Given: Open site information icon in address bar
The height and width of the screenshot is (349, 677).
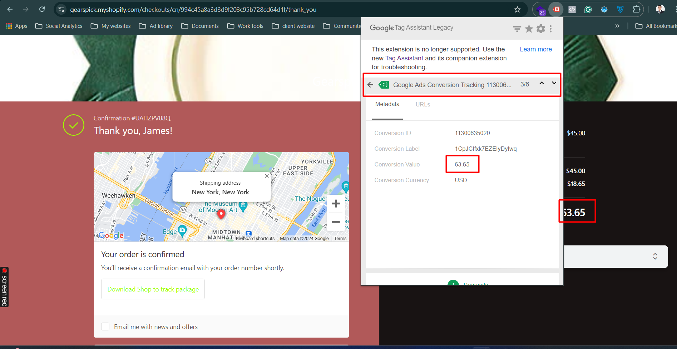Looking at the screenshot, I should [61, 9].
